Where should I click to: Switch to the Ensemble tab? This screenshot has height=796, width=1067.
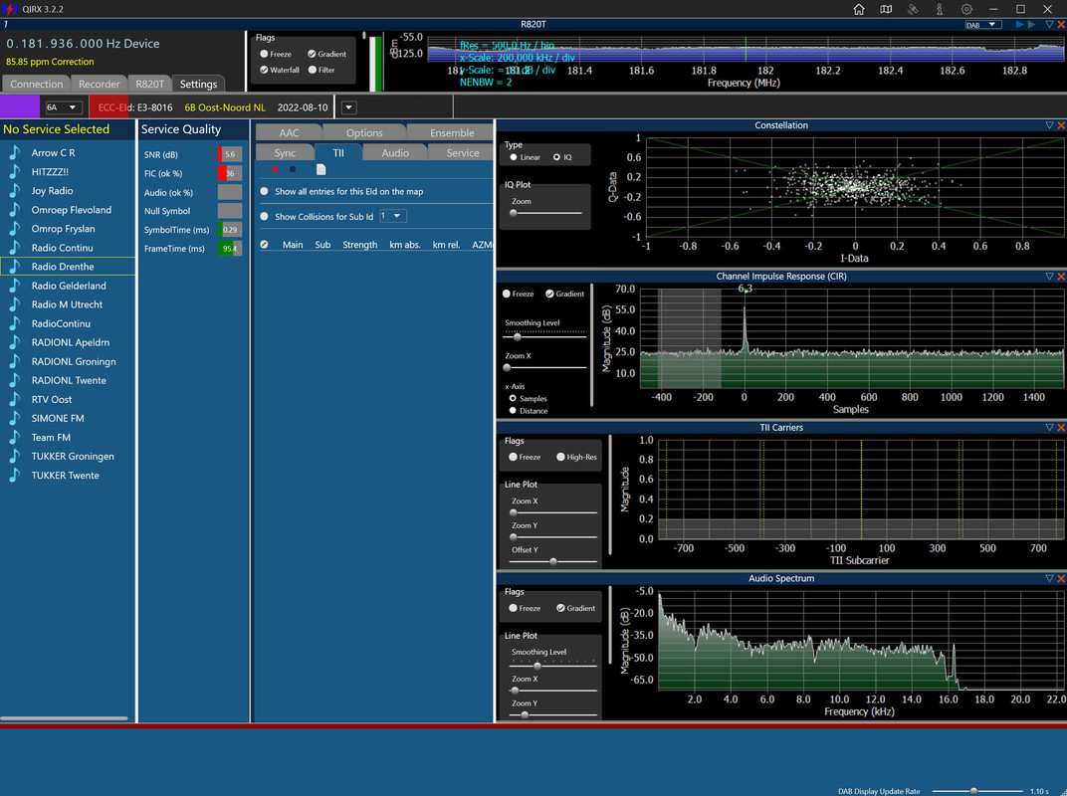pyautogui.click(x=452, y=132)
